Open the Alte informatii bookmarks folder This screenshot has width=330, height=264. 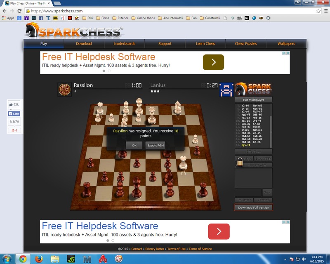pos(170,18)
